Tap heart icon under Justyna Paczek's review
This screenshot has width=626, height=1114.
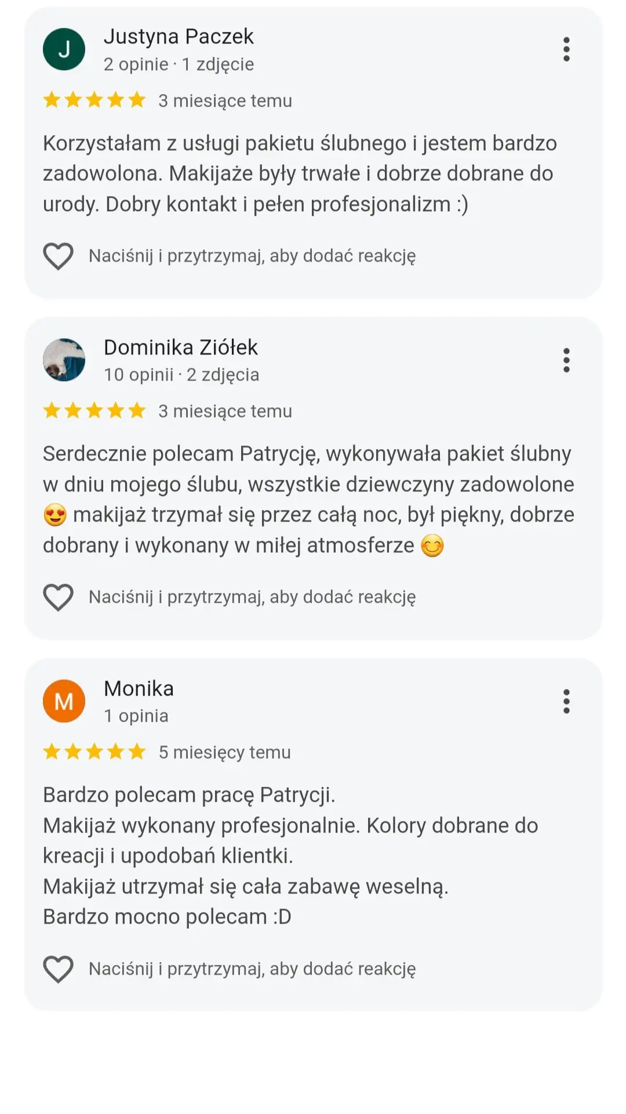click(x=59, y=256)
